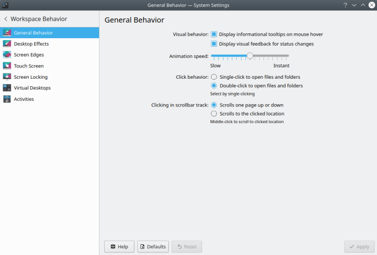Click the Animation speed slider handle

click(250, 56)
